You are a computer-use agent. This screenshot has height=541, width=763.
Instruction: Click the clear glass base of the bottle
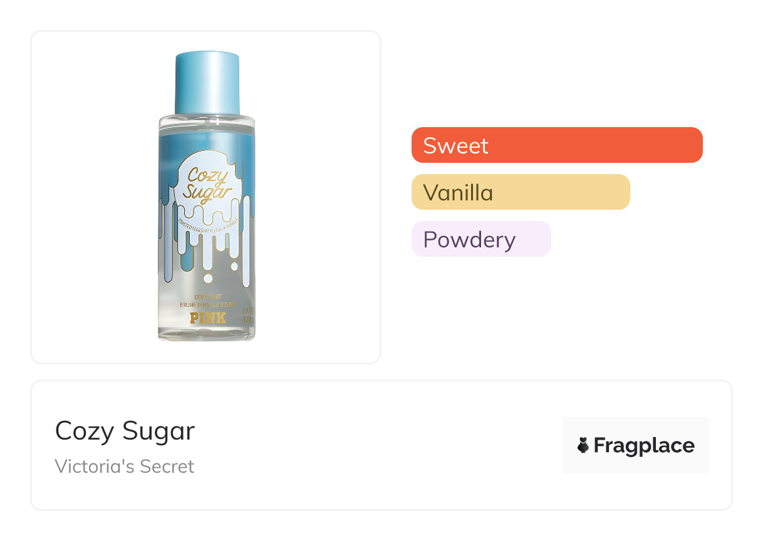pos(207,333)
